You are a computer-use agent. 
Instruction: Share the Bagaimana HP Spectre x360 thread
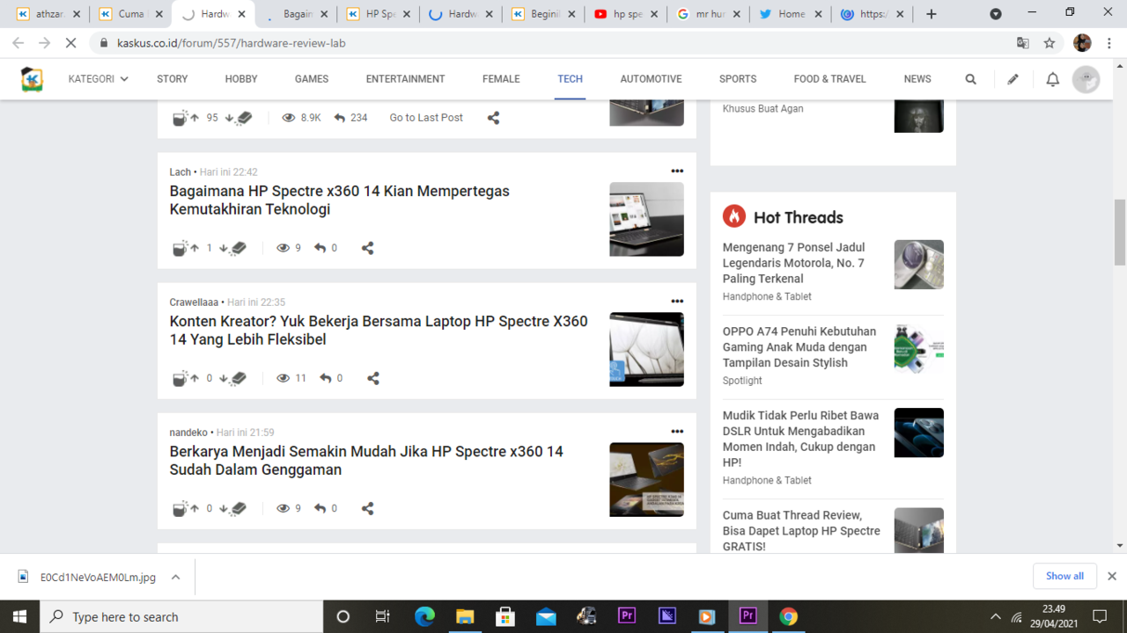[x=368, y=248]
